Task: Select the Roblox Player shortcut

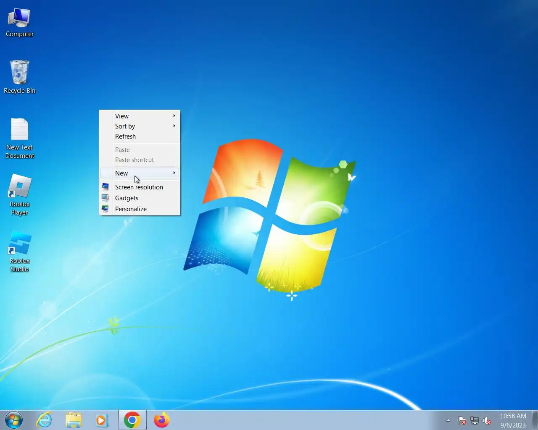Action: coord(19,195)
